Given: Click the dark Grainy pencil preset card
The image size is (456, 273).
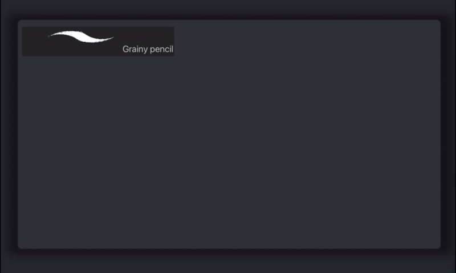Looking at the screenshot, I should [98, 41].
